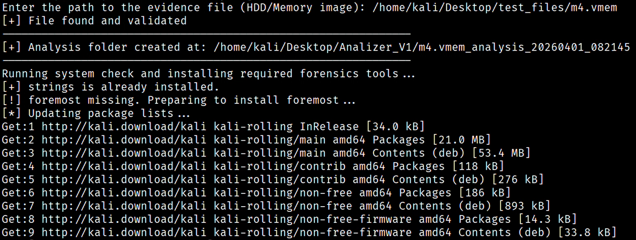Click the Get:5 contrib Contents line

click(273, 179)
